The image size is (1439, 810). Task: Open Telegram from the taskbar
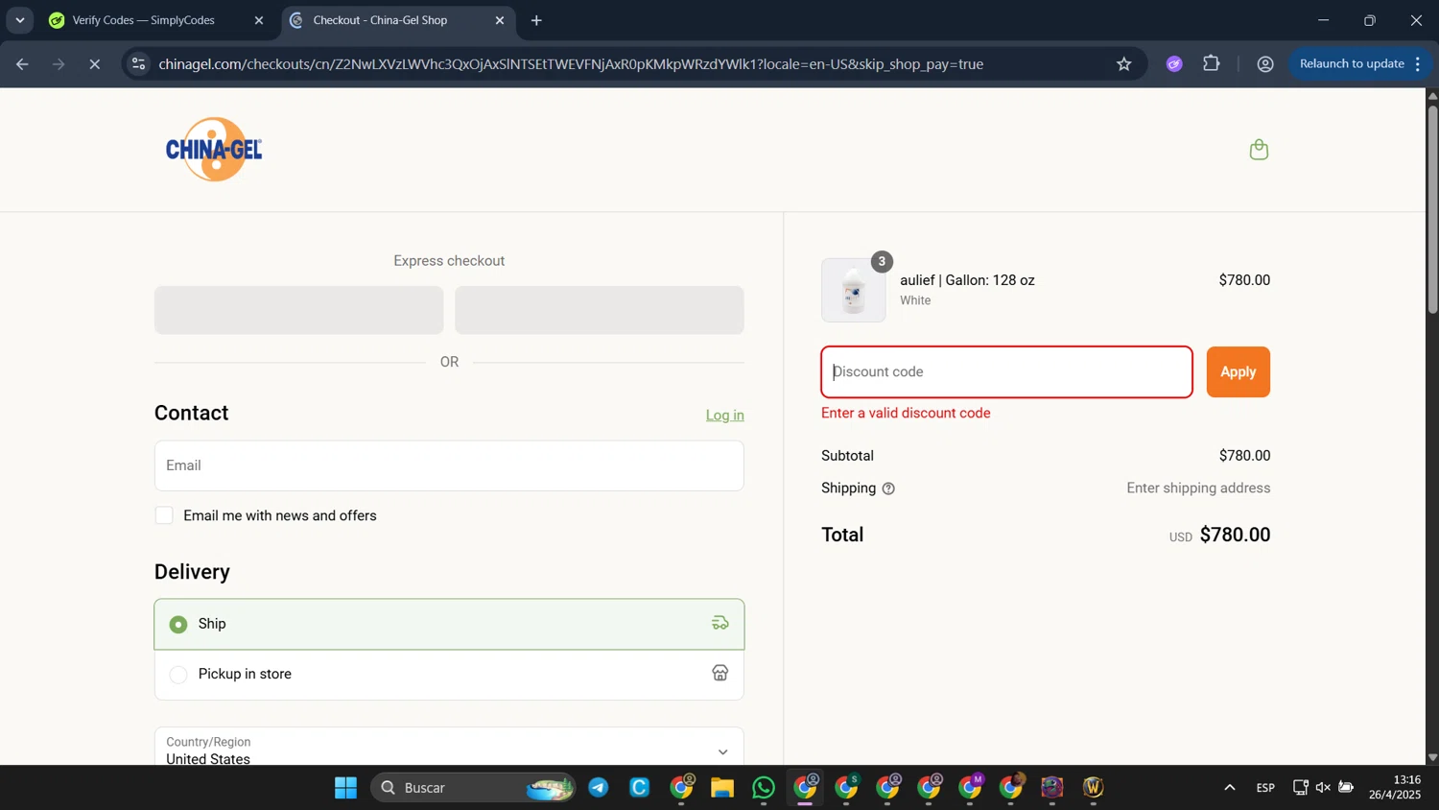599,788
